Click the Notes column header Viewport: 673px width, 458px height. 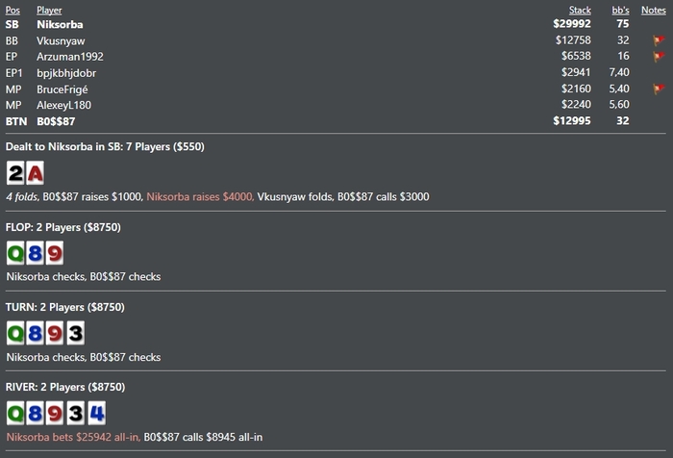(x=653, y=10)
